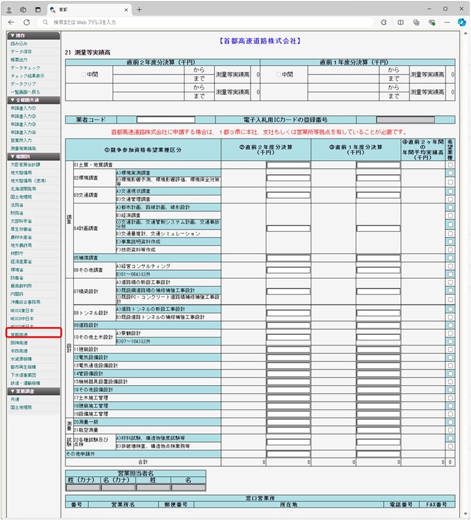Image resolution: width=471 pixels, height=520 pixels.
Task: Click データ保存 in the sidebar
Action: 21,52
